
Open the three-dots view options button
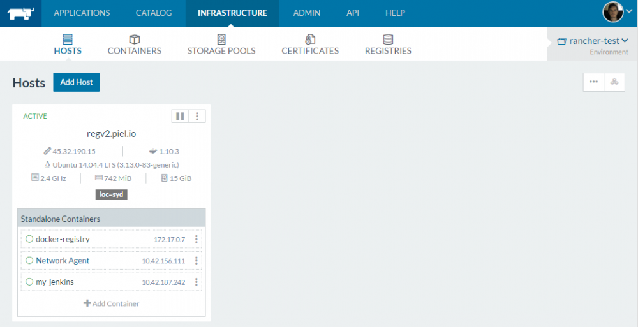[593, 82]
